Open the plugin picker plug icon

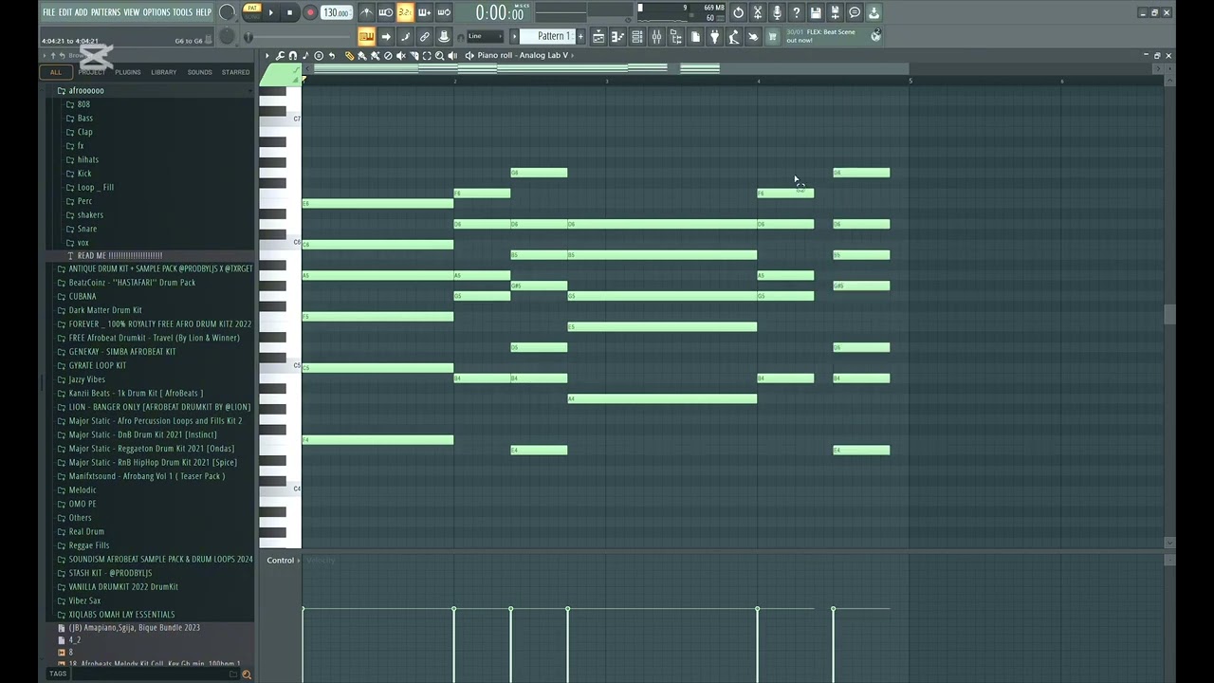[x=714, y=36]
